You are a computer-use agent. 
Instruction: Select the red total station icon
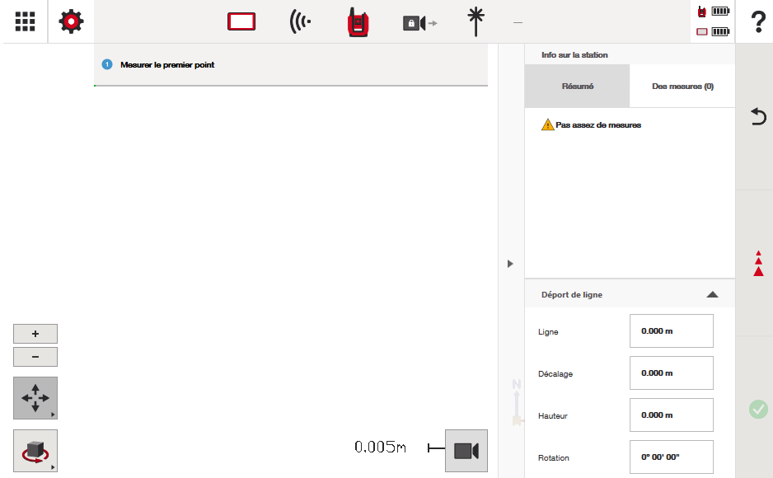[x=357, y=22]
